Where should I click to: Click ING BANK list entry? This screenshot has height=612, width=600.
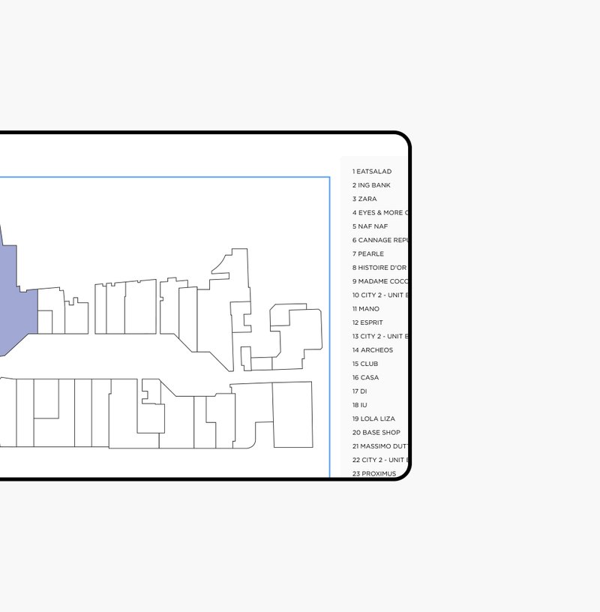(372, 185)
